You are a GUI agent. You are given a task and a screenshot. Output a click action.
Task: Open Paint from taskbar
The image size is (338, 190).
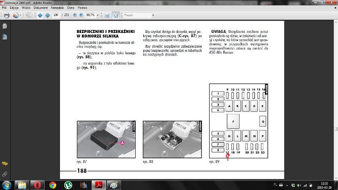click(114, 185)
